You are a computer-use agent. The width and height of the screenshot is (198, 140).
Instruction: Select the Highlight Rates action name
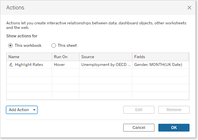pyautogui.click(x=29, y=65)
